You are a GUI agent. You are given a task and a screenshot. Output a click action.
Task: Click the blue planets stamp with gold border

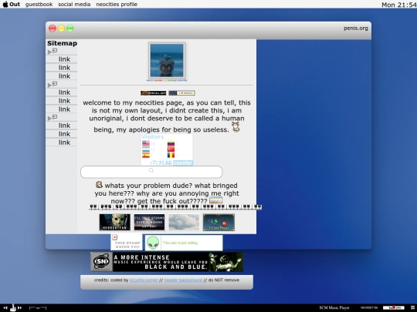pyautogui.click(x=219, y=223)
